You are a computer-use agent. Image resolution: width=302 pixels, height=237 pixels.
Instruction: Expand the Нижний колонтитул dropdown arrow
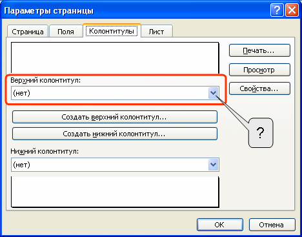point(213,165)
